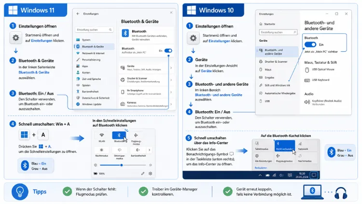Click the USB Keyboard device entry
Image resolution: width=362 pixels, height=204 pixels.
317,80
